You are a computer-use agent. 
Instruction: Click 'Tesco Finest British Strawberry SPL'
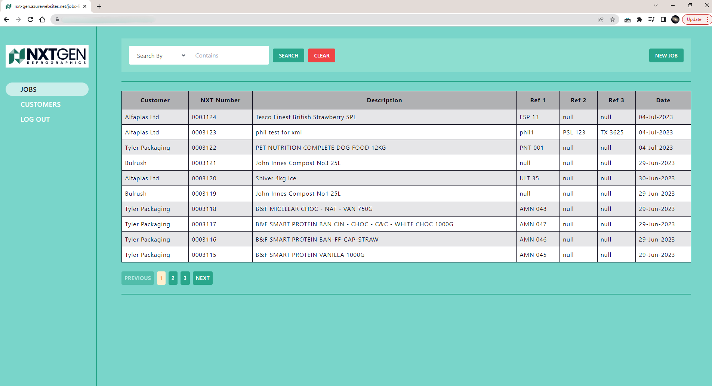306,117
